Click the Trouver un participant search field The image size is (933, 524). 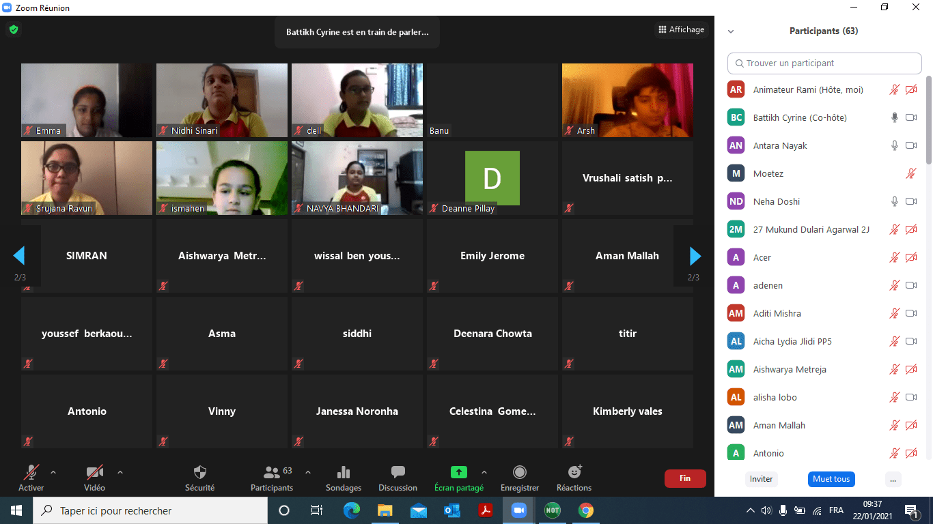click(x=824, y=63)
